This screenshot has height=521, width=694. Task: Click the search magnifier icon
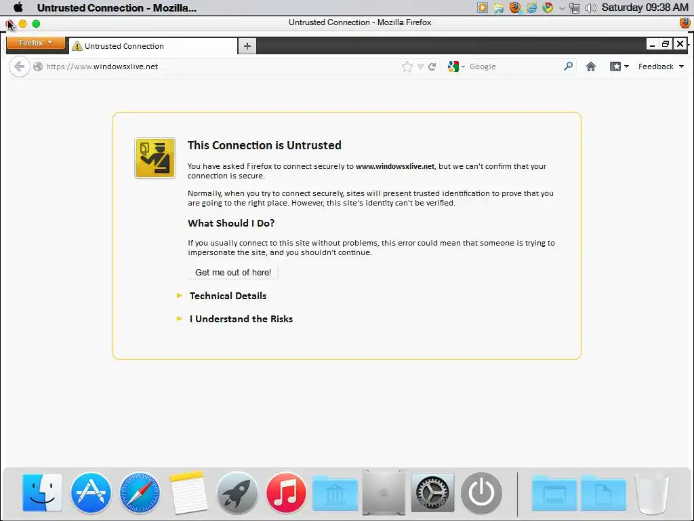(569, 66)
